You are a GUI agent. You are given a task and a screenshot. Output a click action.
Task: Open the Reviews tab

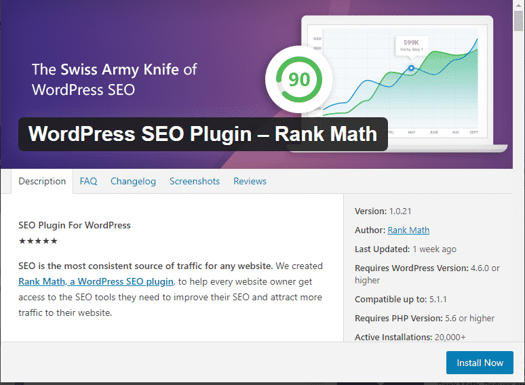pyautogui.click(x=250, y=181)
